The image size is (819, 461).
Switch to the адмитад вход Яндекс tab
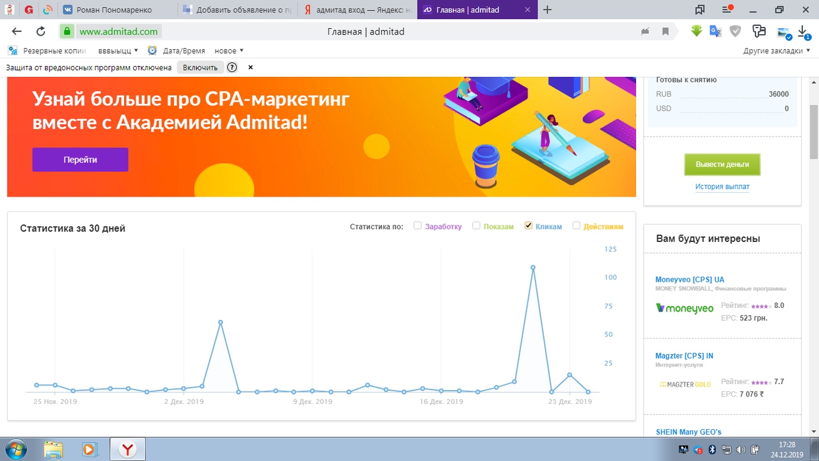358,10
